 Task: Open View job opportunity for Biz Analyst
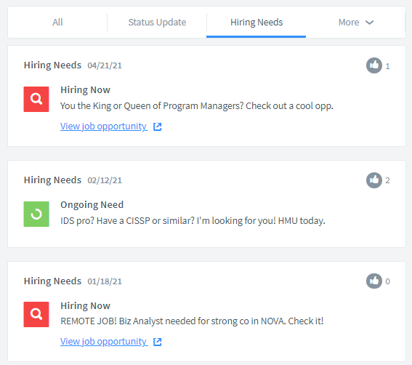click(103, 342)
